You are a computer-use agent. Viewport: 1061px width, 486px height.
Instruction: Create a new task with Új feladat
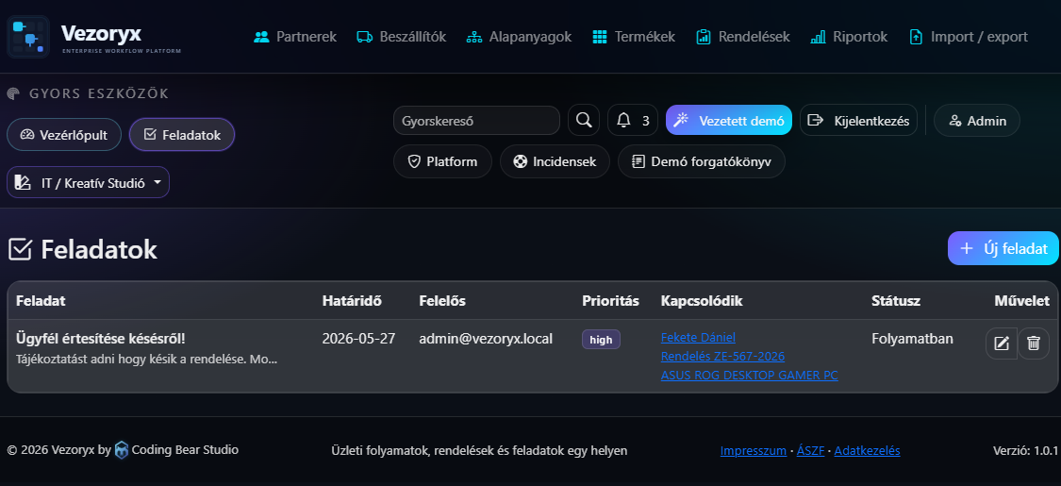[1003, 248]
